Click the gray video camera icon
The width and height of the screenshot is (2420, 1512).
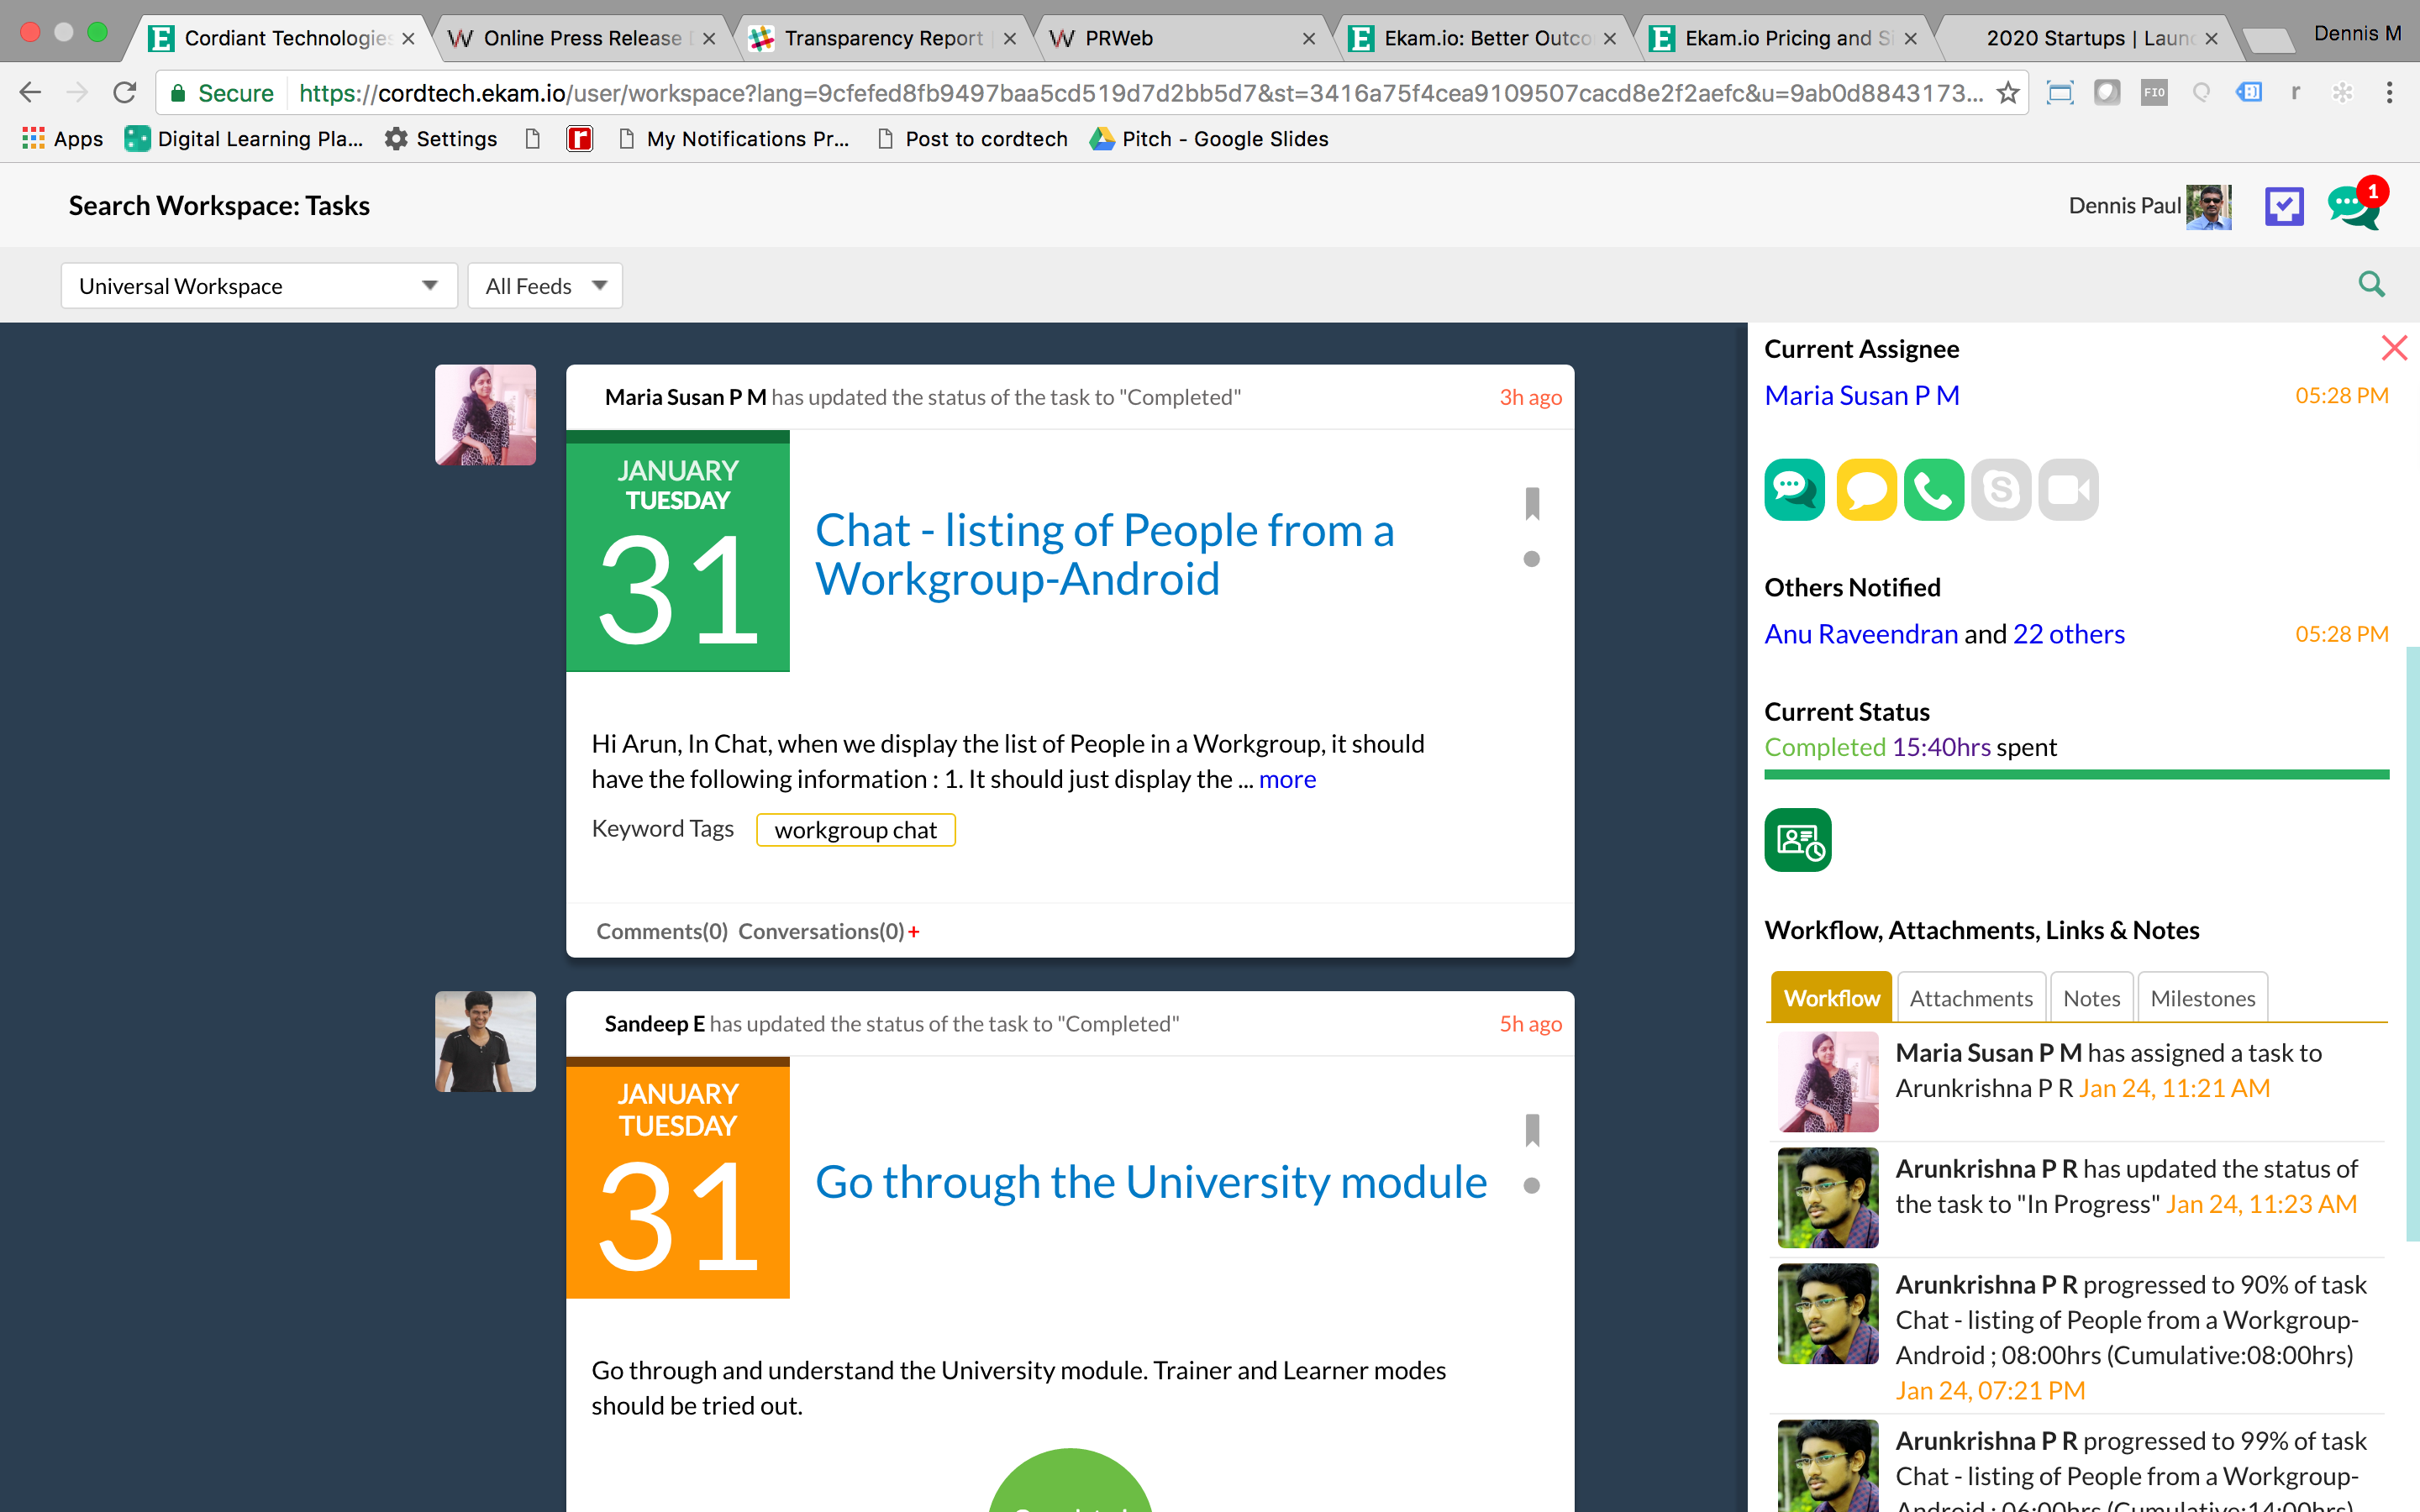(2068, 490)
